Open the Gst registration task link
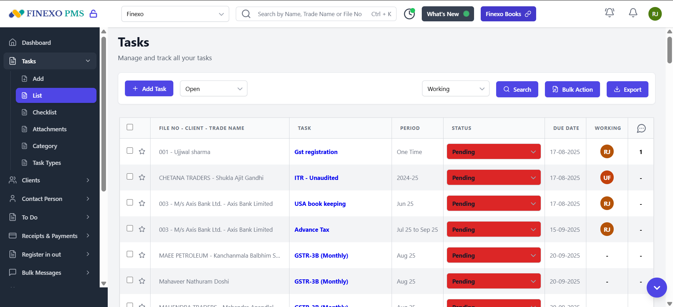The image size is (673, 307). point(316,152)
